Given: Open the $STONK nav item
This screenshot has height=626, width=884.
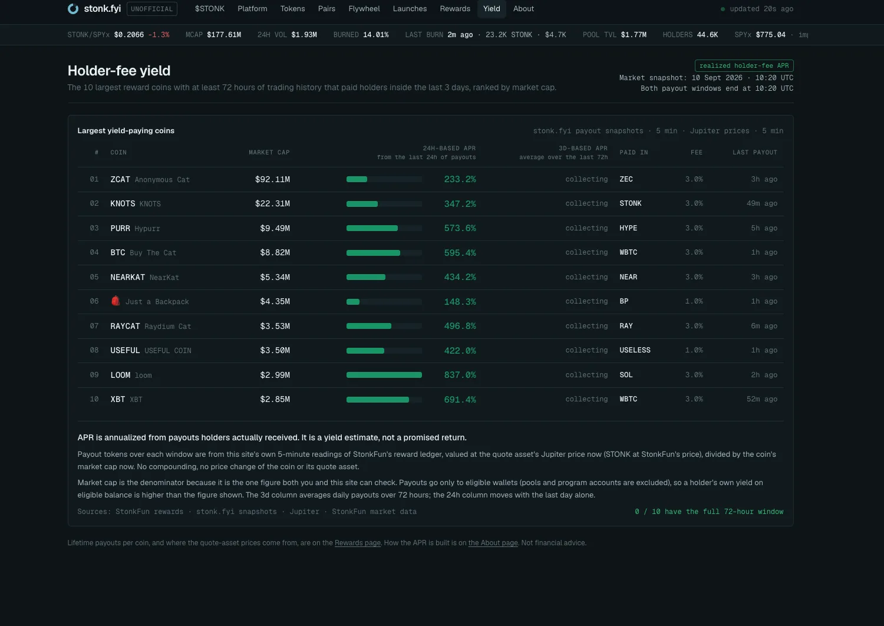Looking at the screenshot, I should click(x=210, y=9).
